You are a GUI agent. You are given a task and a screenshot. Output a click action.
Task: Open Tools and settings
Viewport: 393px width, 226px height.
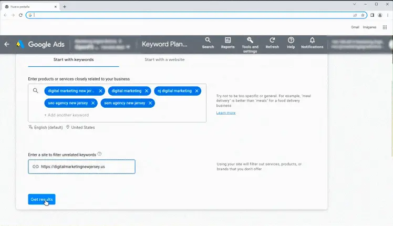[250, 45]
